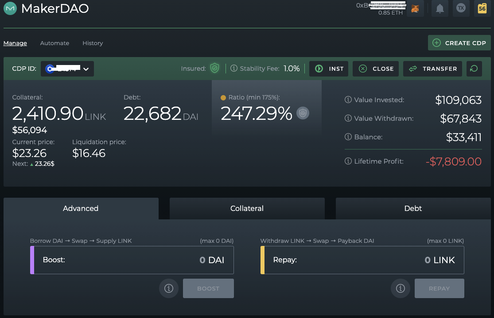Click the refresh CDP icon
The height and width of the screenshot is (318, 494).
click(x=474, y=69)
